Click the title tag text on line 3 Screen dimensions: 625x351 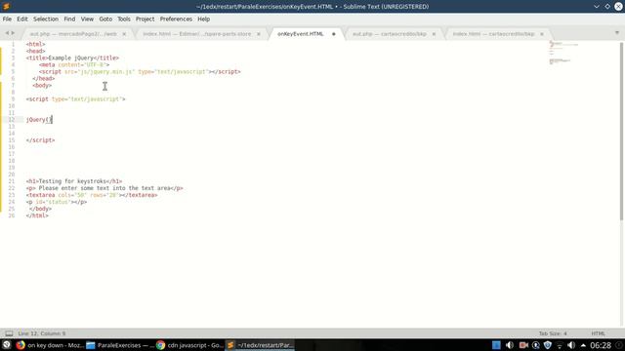coord(72,58)
